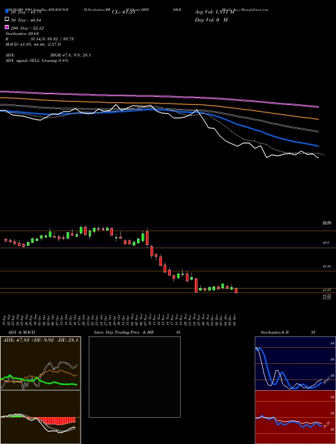Click the 'Stochastics: 29.68' readout

pyautogui.click(x=22, y=34)
